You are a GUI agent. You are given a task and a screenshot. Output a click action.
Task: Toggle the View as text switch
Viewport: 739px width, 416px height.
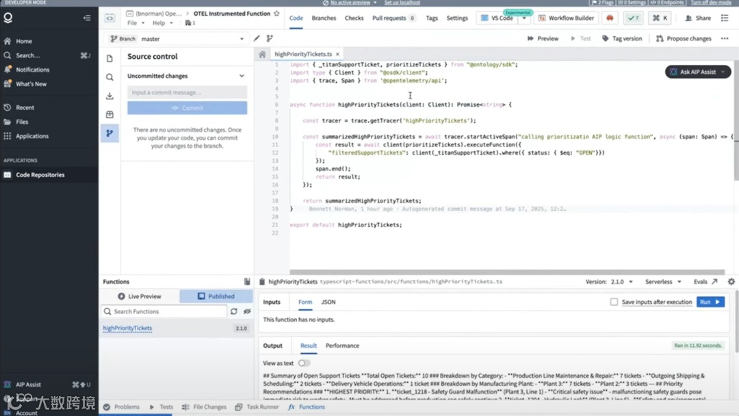click(304, 363)
